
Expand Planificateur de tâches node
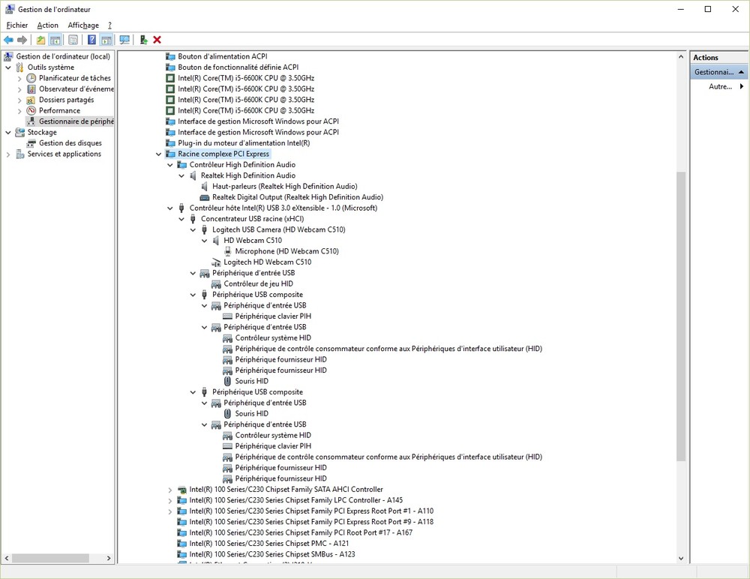click(x=19, y=79)
